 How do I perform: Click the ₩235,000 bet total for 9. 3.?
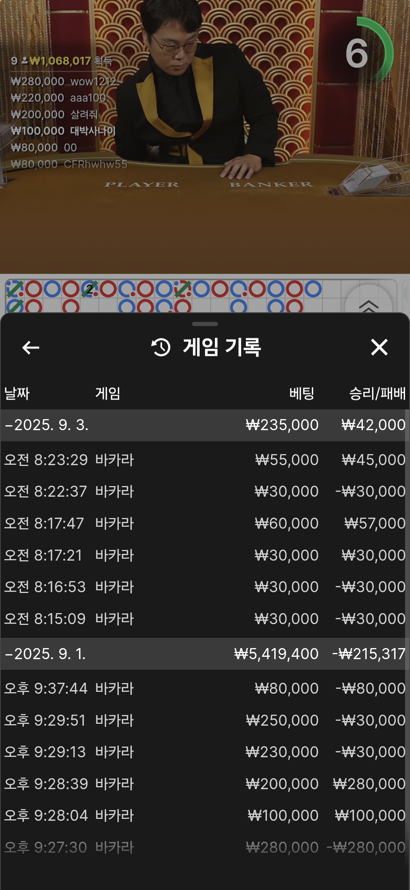282,425
